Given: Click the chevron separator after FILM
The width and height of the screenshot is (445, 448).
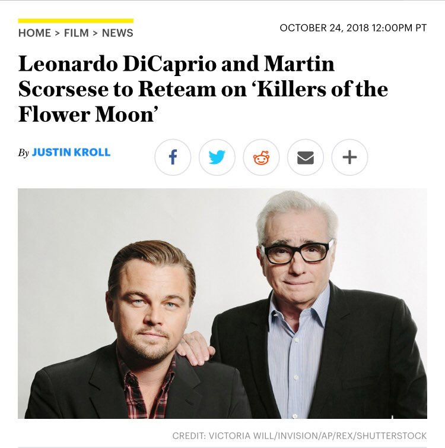Looking at the screenshot, I should pos(96,33).
